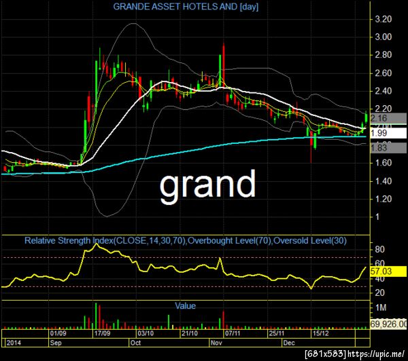Click the 21/10 date marker

[x=190, y=333]
